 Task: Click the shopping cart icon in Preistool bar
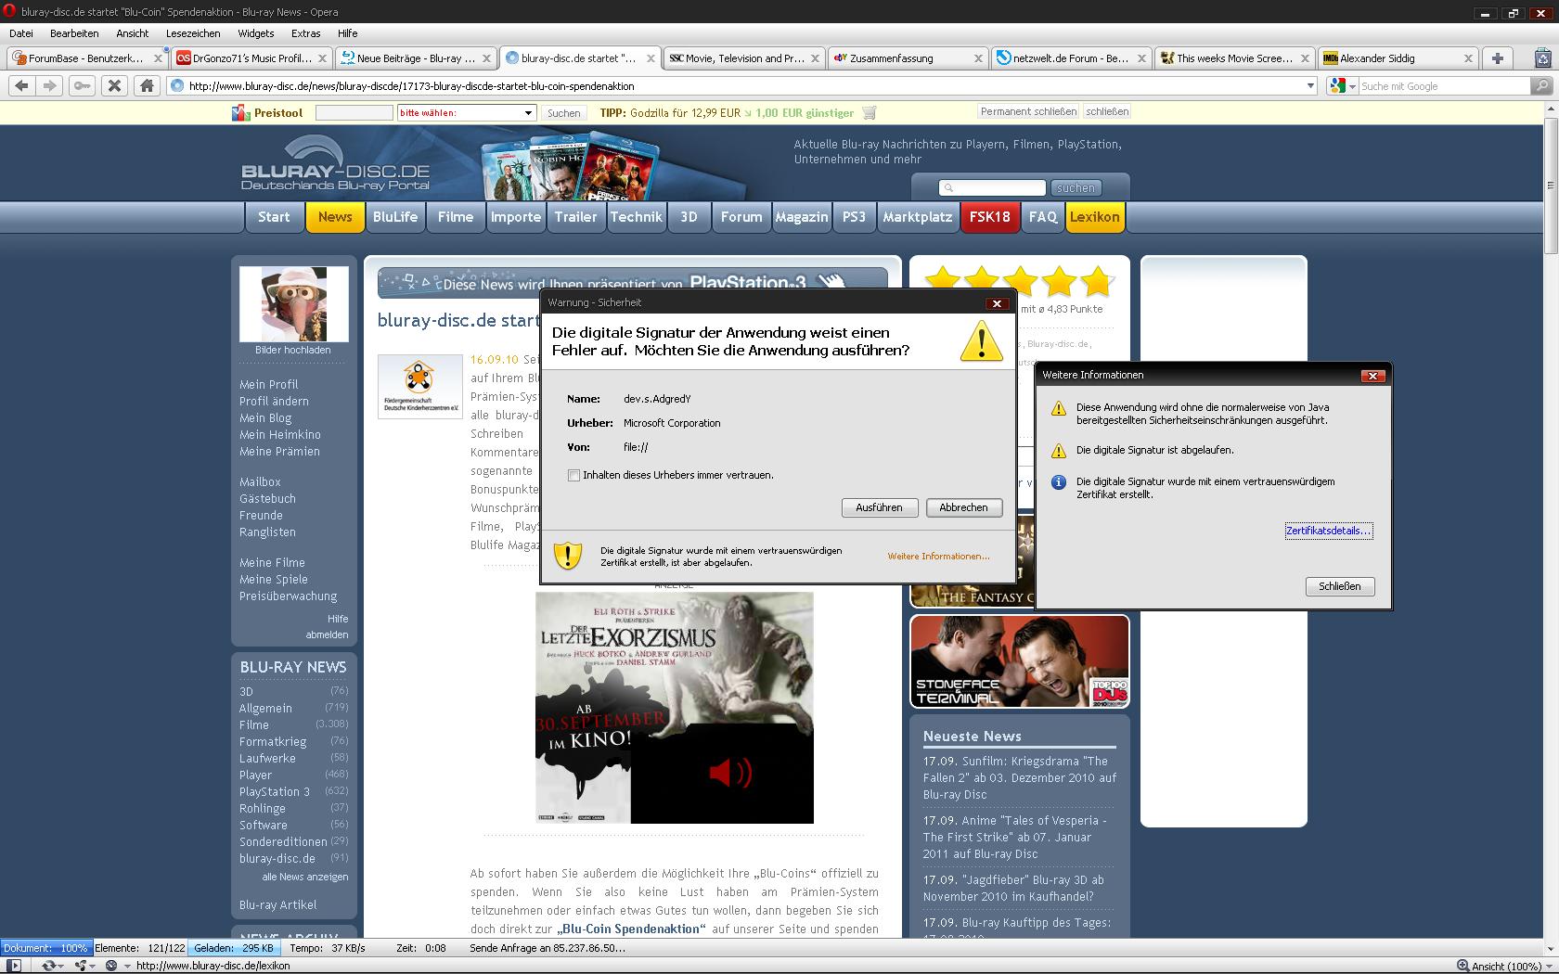point(870,112)
